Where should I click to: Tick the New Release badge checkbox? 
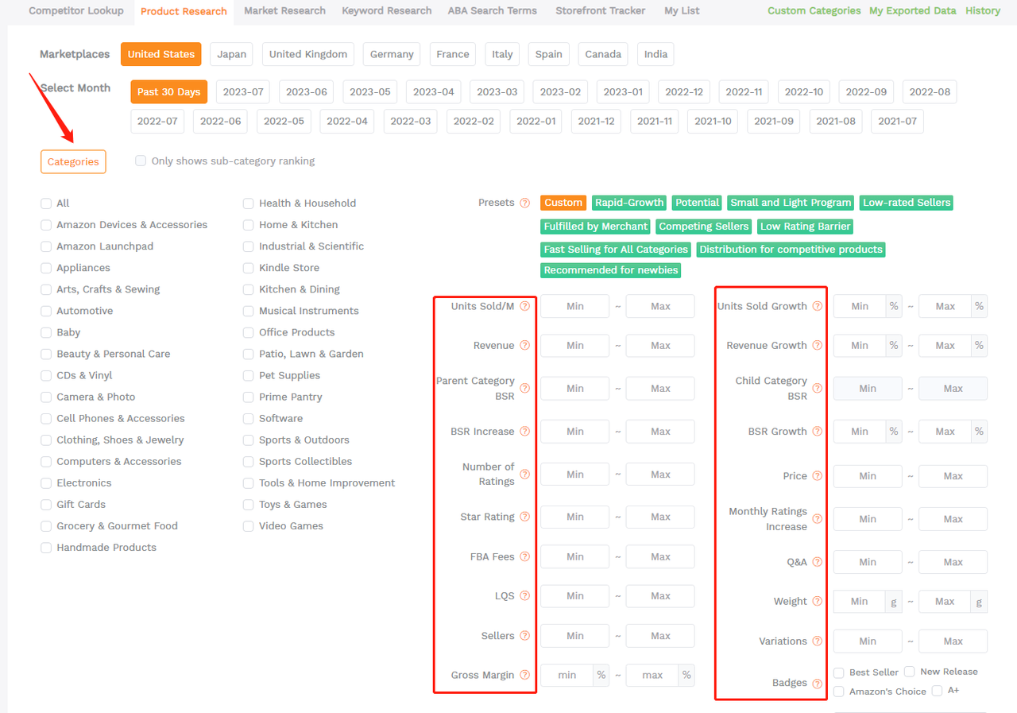pos(910,672)
